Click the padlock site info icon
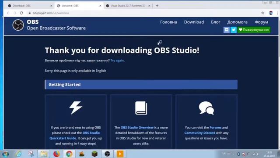This screenshot has height=158, width=280. (x=30, y=13)
